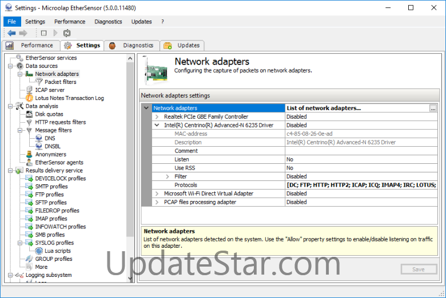Click the EtherSensor services gears icon
This screenshot has width=446, height=298.
coord(19,58)
